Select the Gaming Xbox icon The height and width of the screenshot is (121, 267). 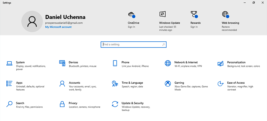click(x=168, y=84)
